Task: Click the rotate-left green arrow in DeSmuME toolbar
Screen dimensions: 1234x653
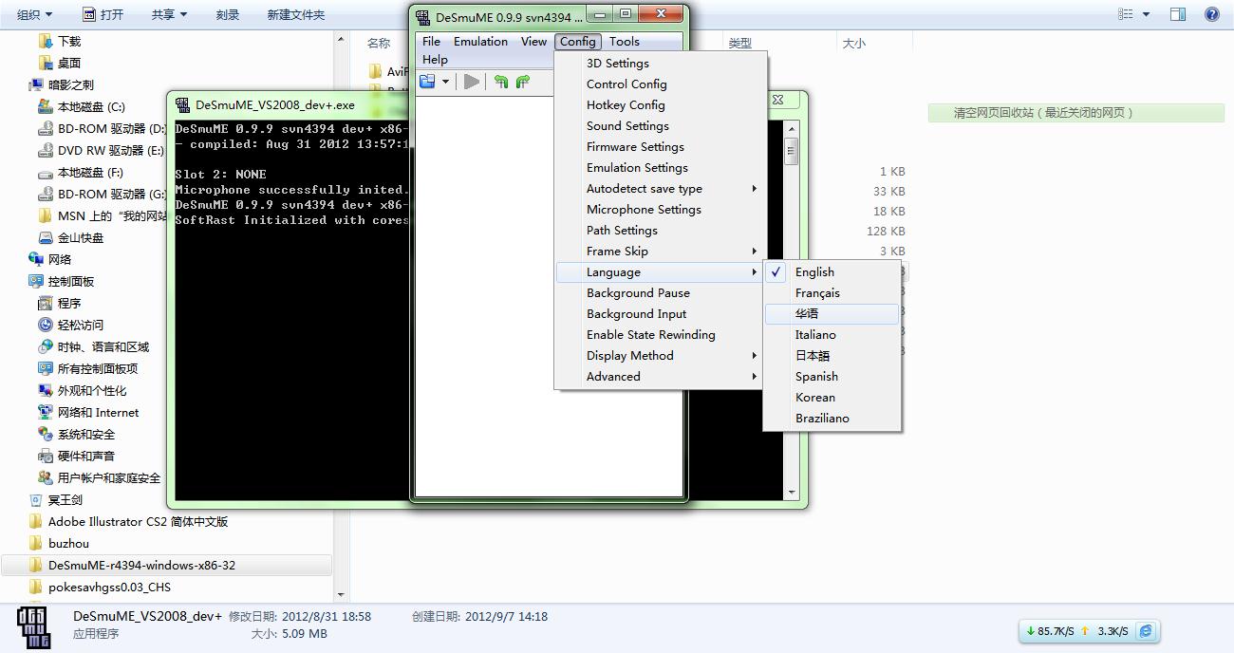Action: click(501, 82)
